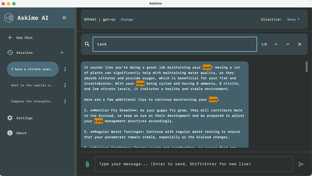Click the search field containing tank
Image resolution: width=312 pixels, height=176 pixels.
tap(175, 44)
